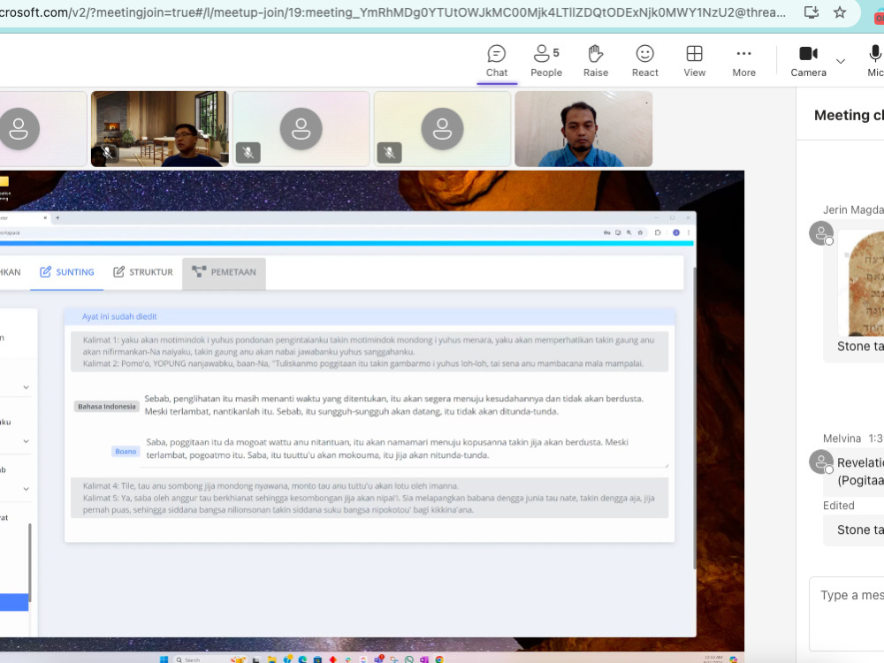Click the Type a message input box
The height and width of the screenshot is (663, 884).
click(x=847, y=613)
